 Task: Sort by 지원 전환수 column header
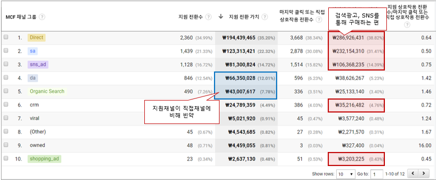pos(190,17)
